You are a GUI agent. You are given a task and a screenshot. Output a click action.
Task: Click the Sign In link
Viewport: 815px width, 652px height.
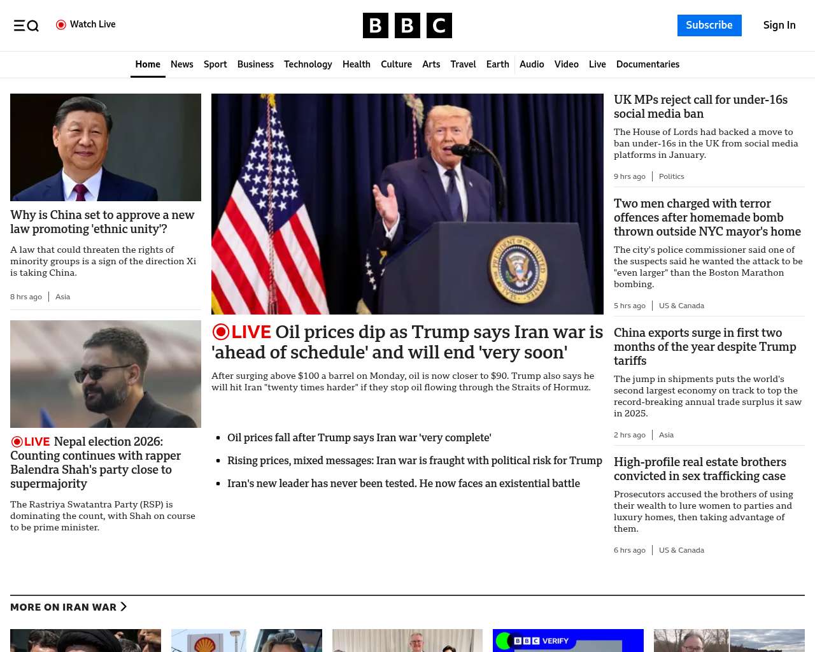coord(779,25)
